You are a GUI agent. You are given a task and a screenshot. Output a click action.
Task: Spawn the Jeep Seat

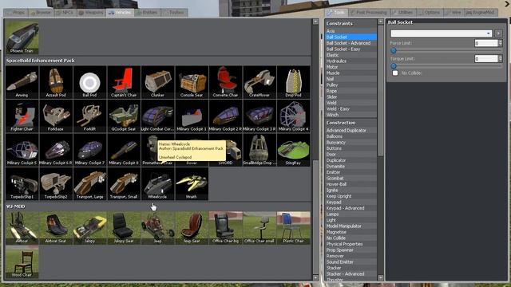click(192, 228)
